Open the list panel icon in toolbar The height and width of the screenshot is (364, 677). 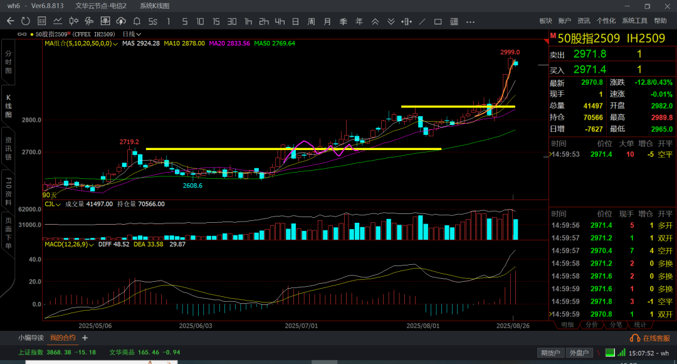454,21
